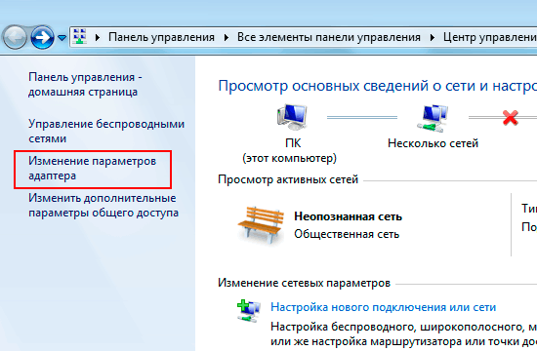The image size is (537, 351).
Task: Open Панель управления - домашняя страница link
Action: (85, 85)
